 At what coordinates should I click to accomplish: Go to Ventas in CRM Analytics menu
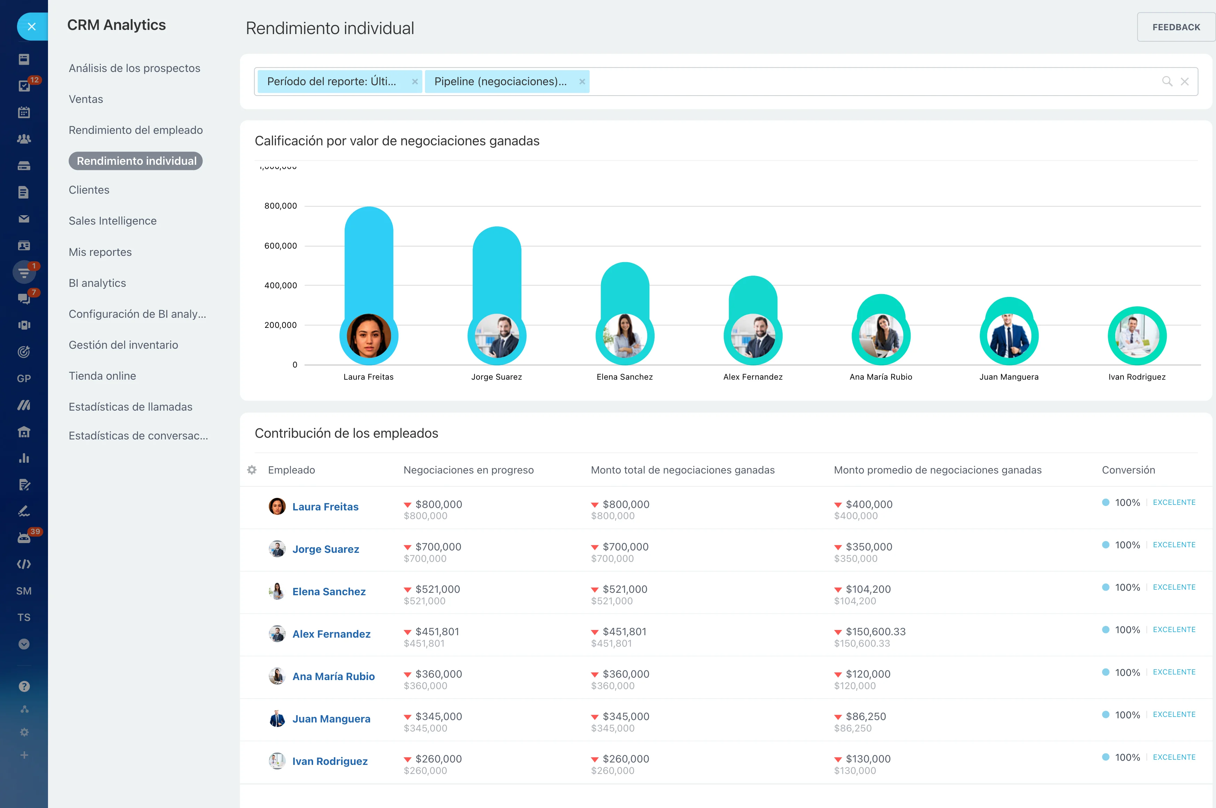(86, 99)
